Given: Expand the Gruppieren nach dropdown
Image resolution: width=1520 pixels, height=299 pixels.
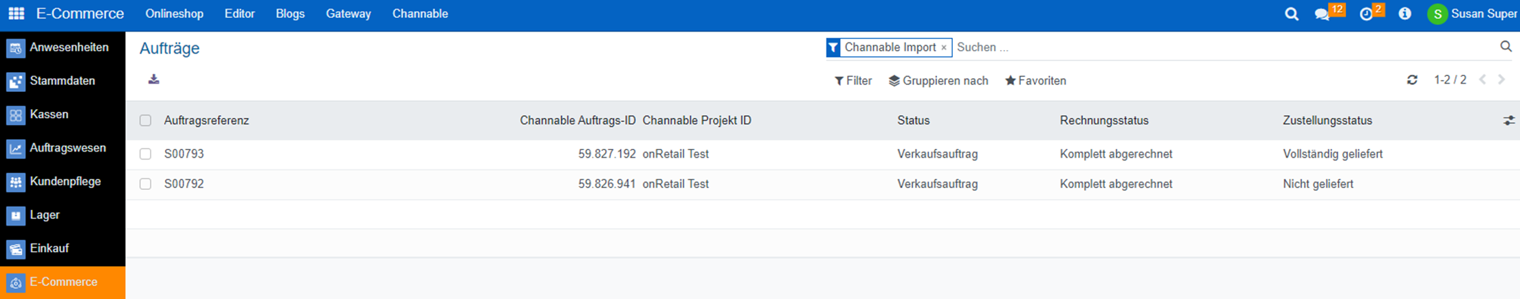Looking at the screenshot, I should [x=938, y=81].
